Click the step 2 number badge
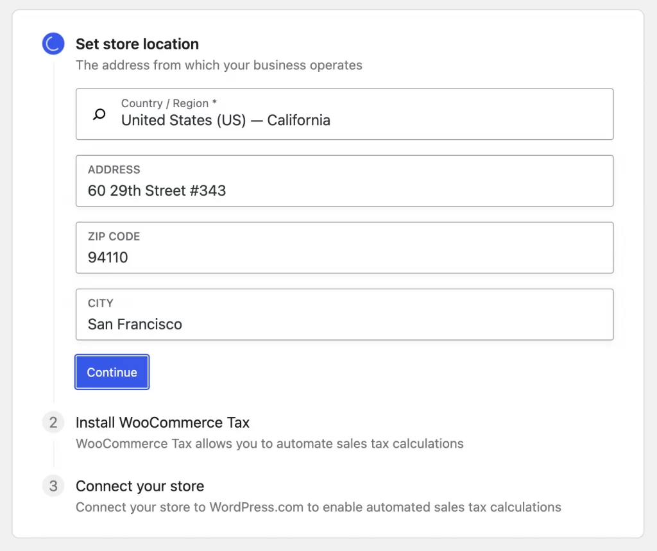Viewport: 657px width, 551px height. (x=53, y=423)
